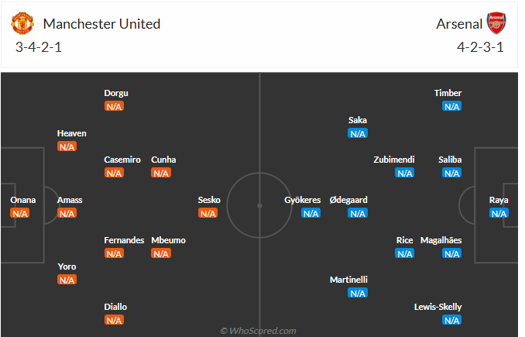Click Gyökeres's blue rating badge
Viewport: 525px width, 337px height.
point(311,213)
